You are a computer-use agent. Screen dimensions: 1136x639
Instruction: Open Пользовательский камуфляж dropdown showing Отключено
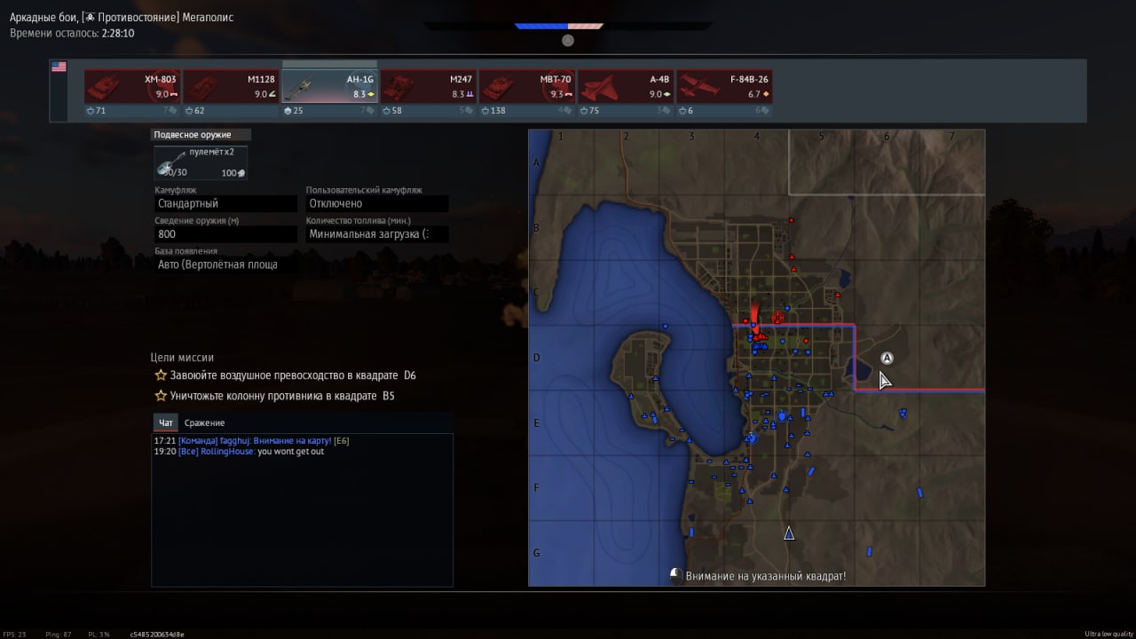(x=376, y=203)
